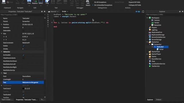184x103 pixels.
Task: Click the TestService green check icon
Action: tap(150, 66)
